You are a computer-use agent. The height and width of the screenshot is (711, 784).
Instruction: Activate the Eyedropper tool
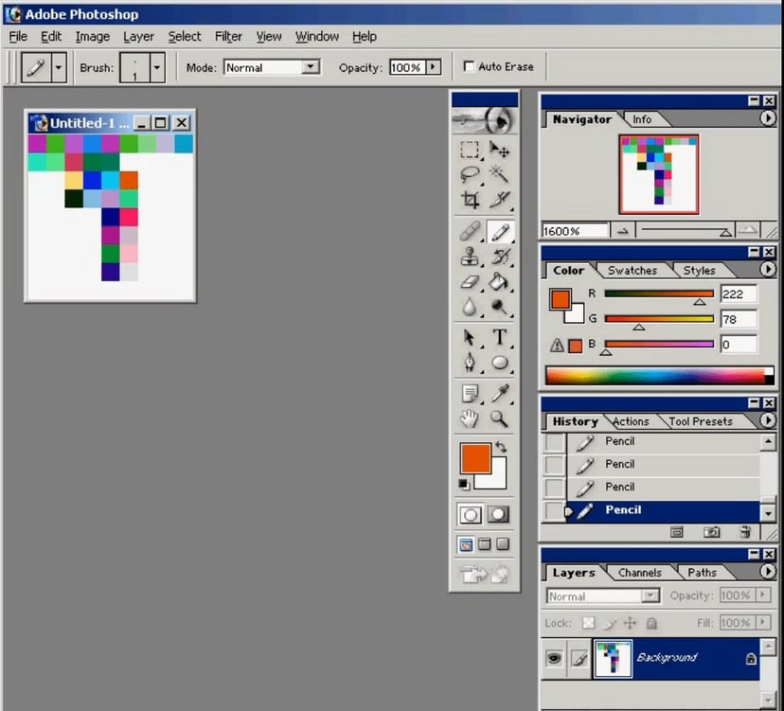[499, 394]
